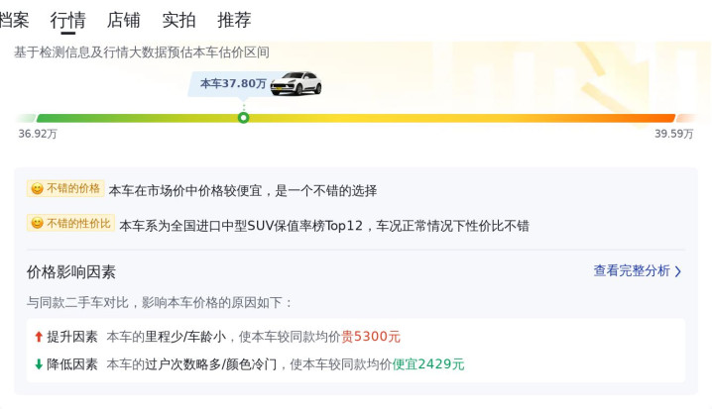Select the 行情 tab
712x409 pixels.
pyautogui.click(x=68, y=21)
